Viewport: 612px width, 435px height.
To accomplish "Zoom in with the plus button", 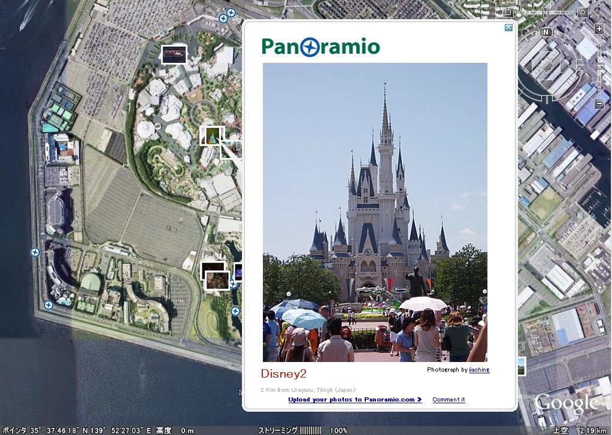I will click(599, 29).
